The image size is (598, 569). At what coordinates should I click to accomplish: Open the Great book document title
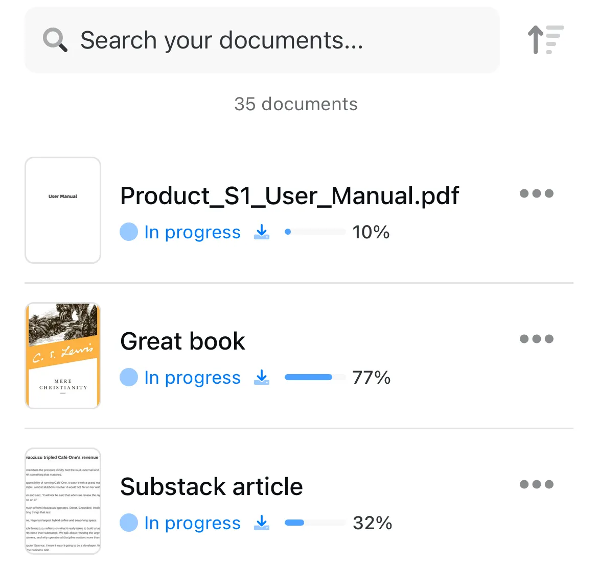[182, 341]
